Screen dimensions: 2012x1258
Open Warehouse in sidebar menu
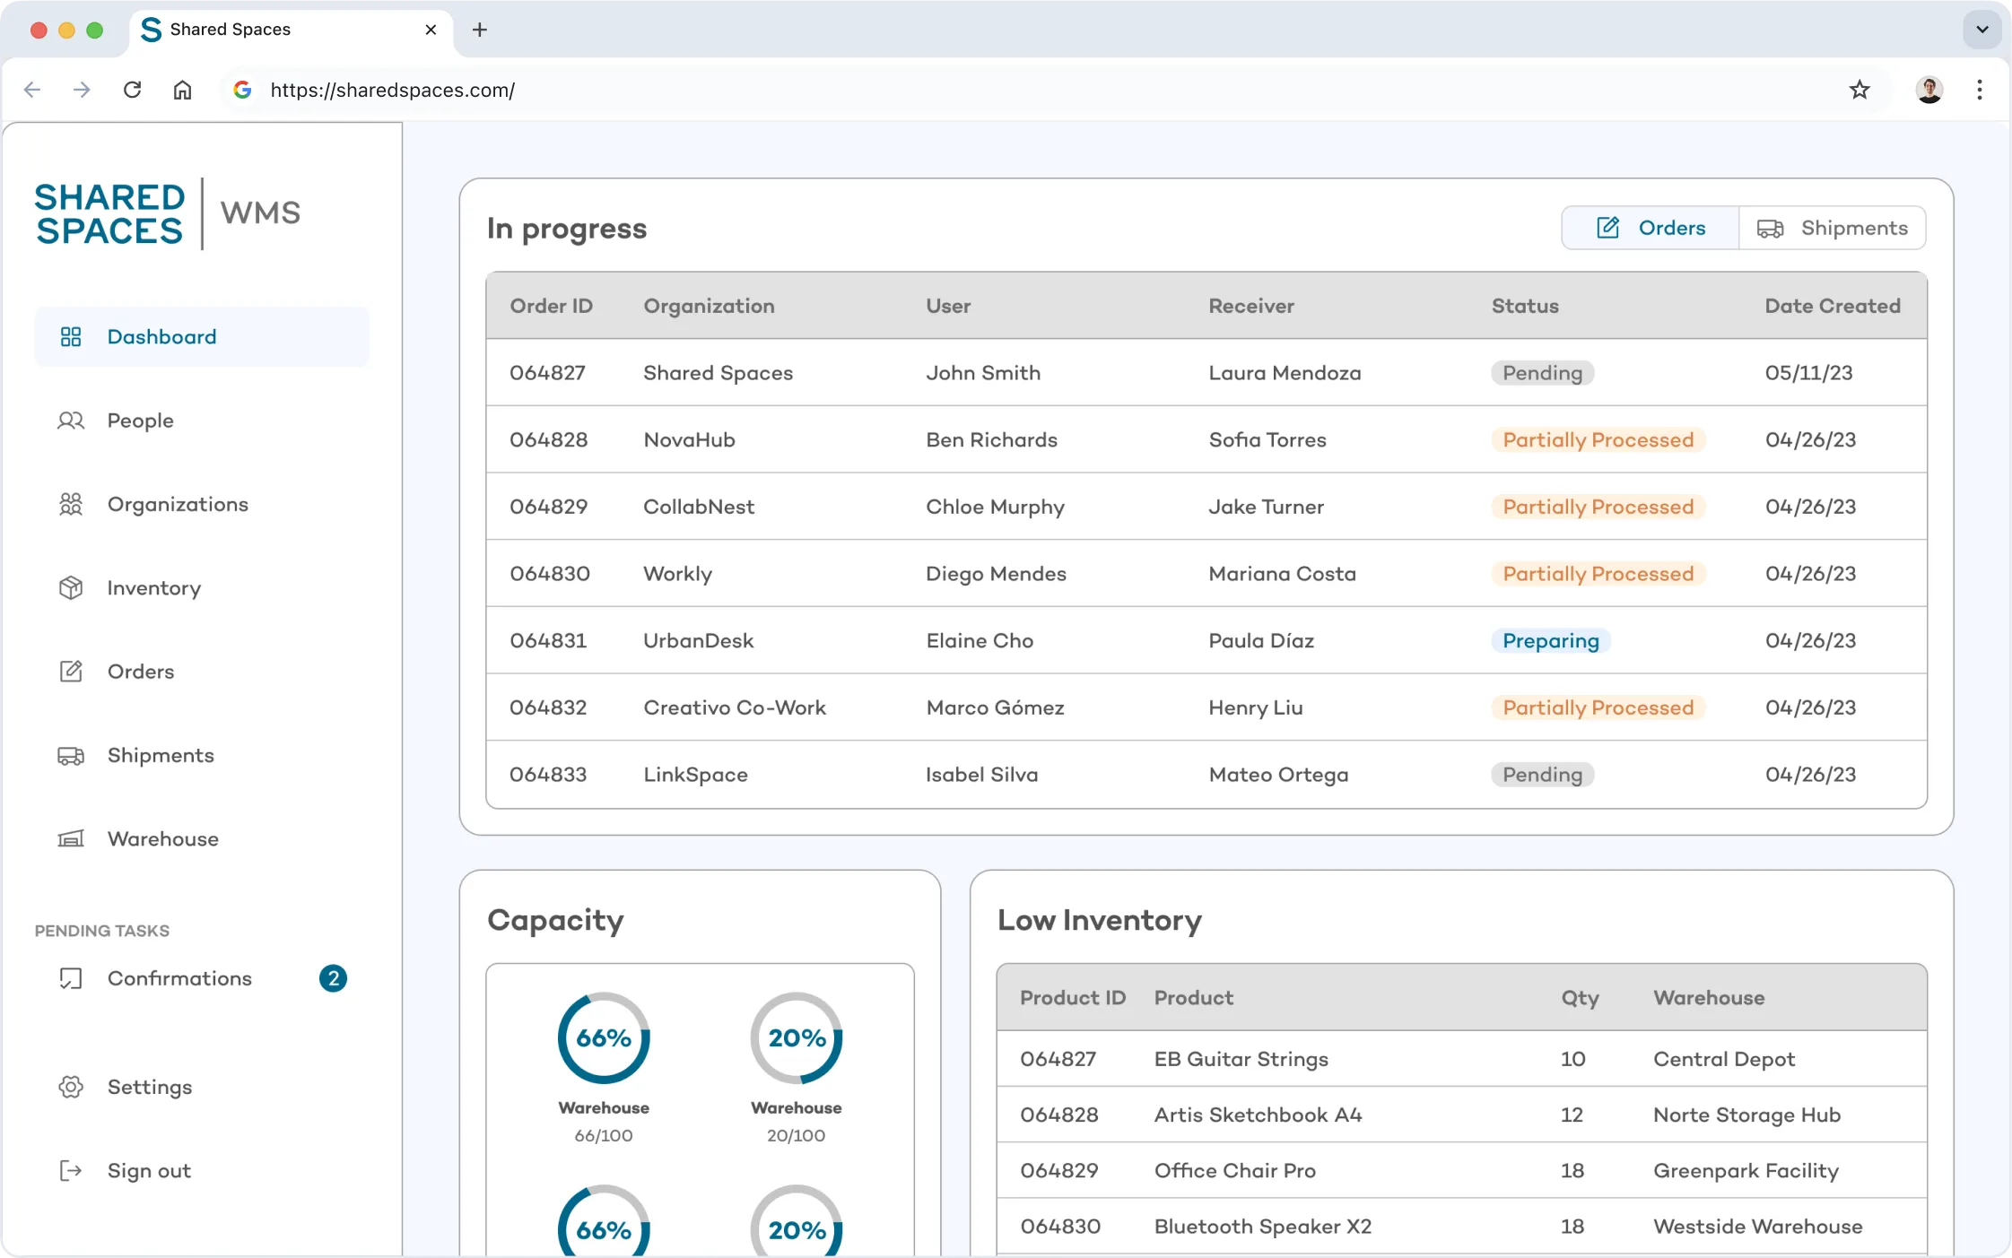(x=162, y=838)
